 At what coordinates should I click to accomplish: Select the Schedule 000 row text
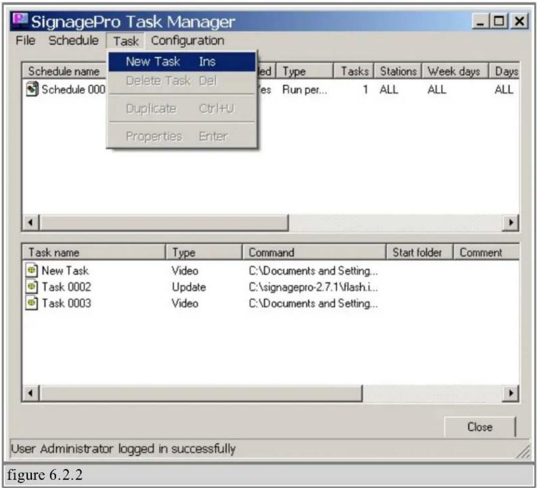(x=73, y=89)
